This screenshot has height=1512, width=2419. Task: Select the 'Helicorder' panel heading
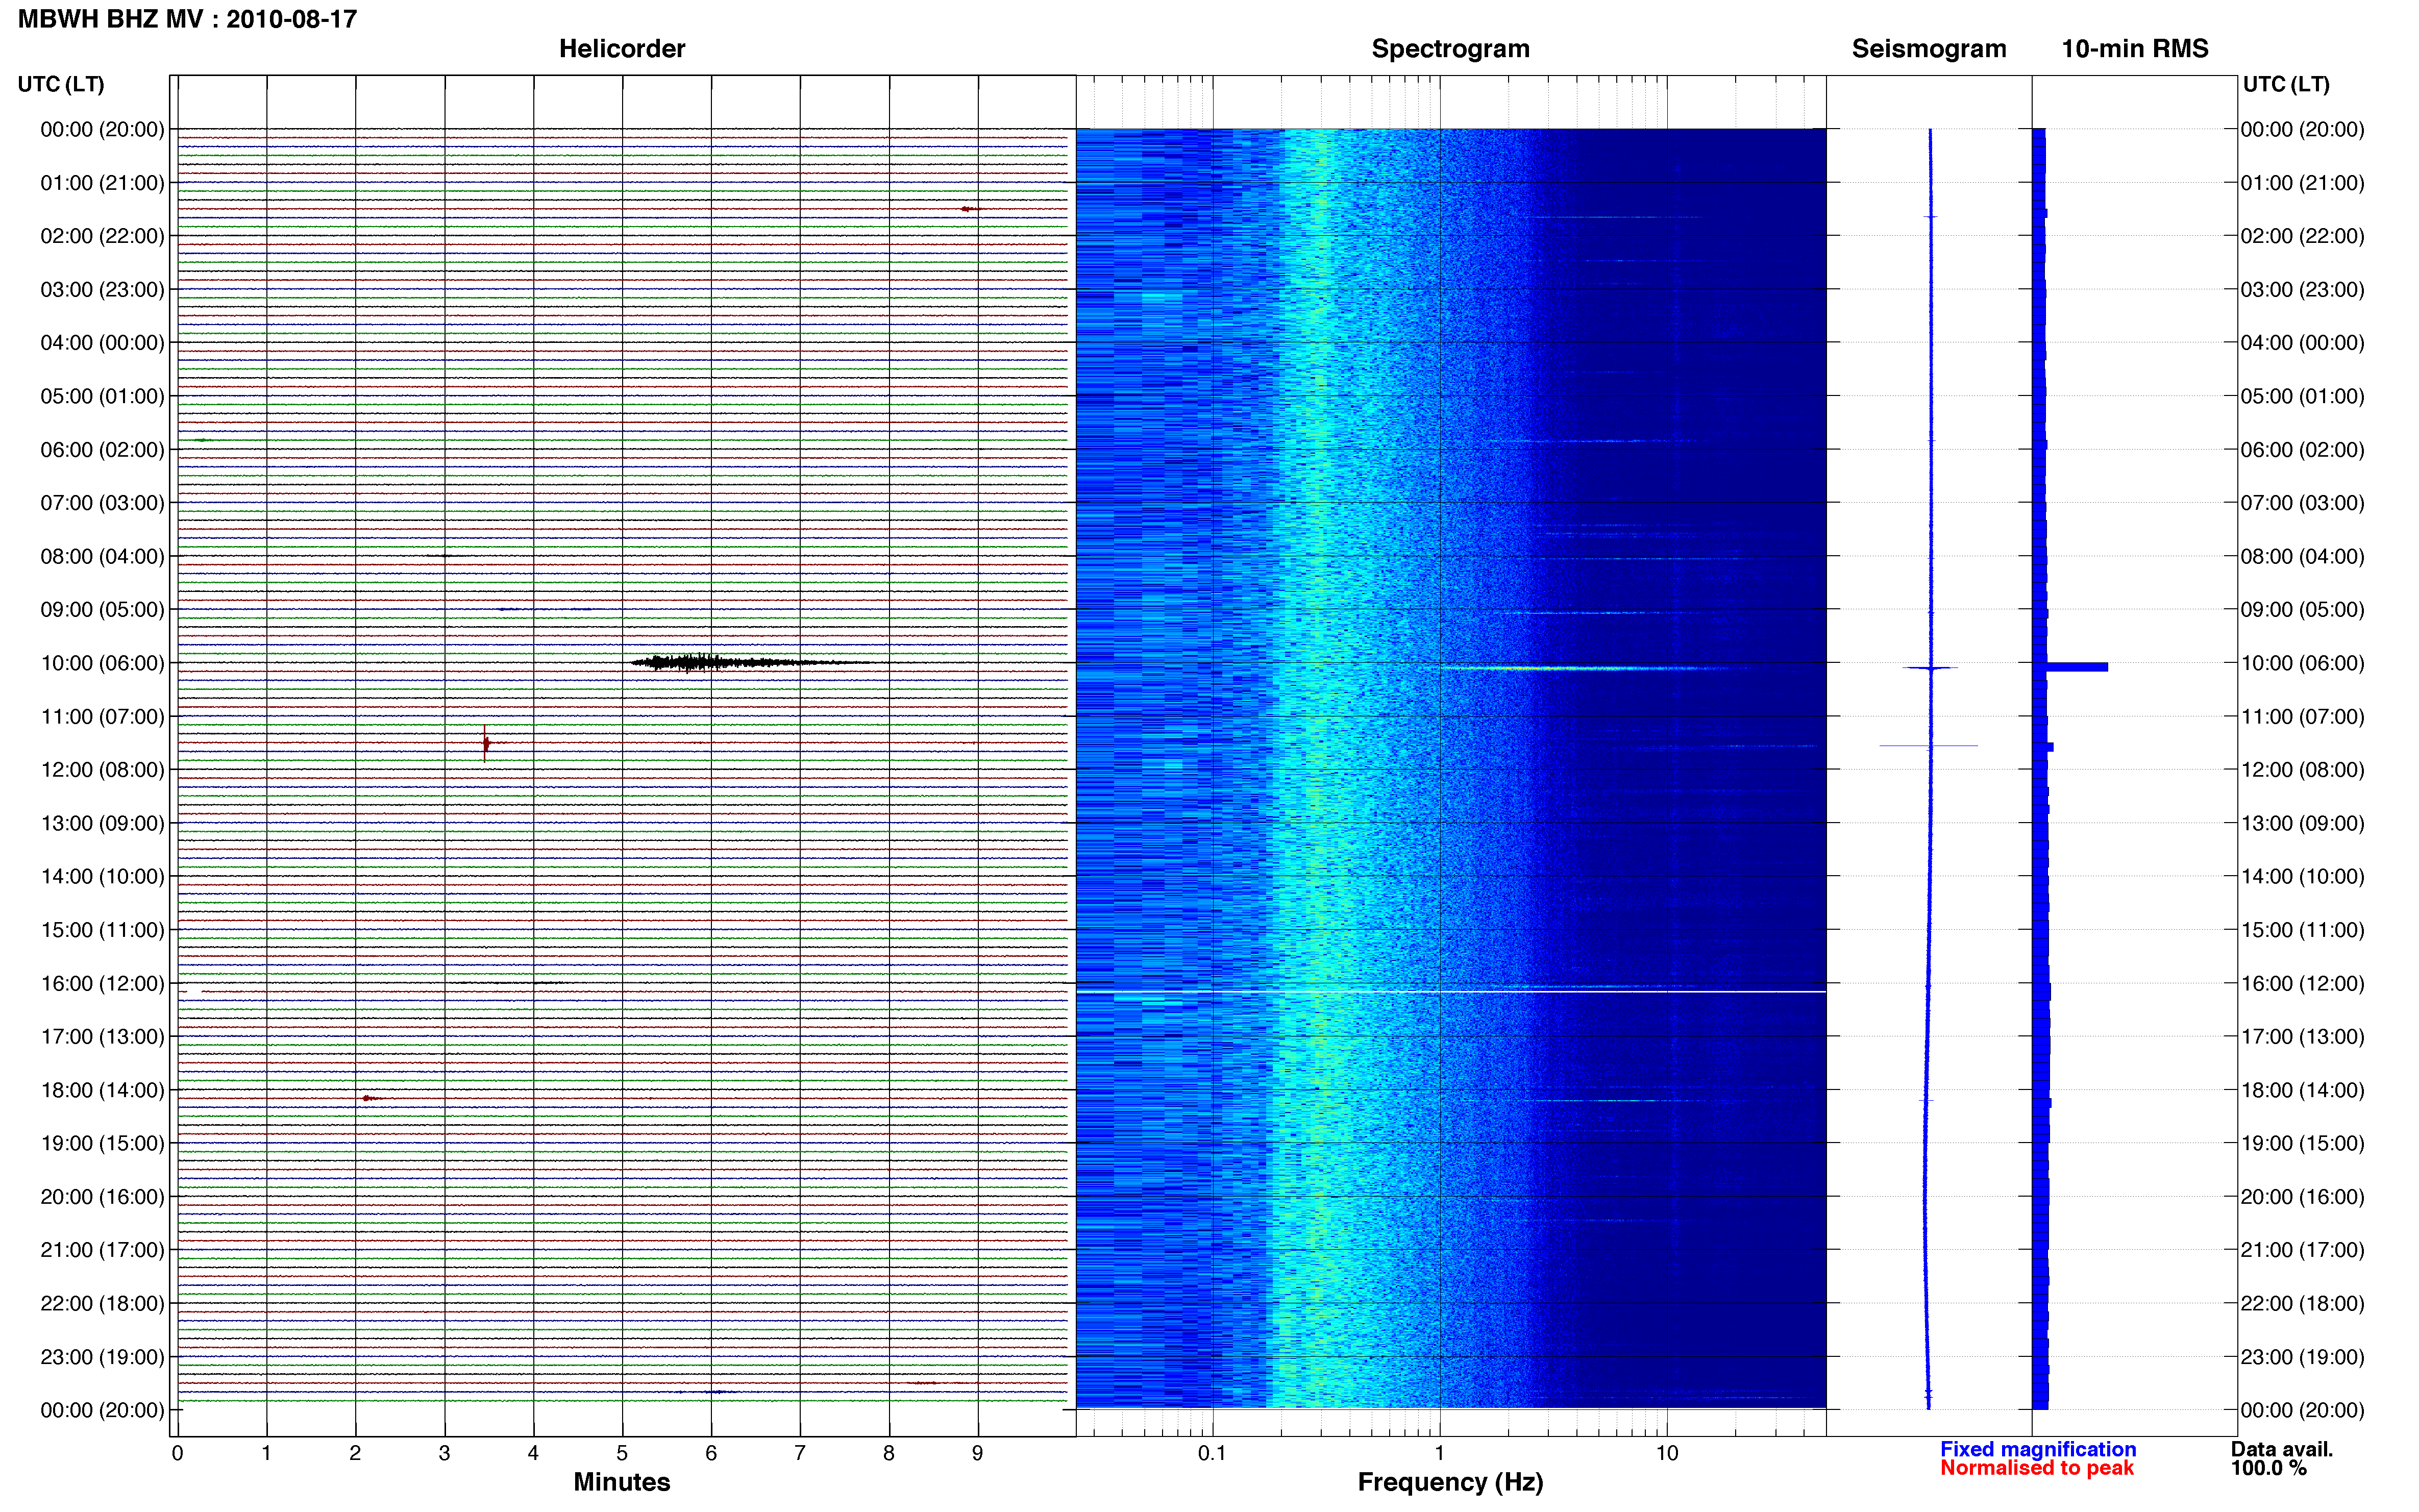point(622,49)
